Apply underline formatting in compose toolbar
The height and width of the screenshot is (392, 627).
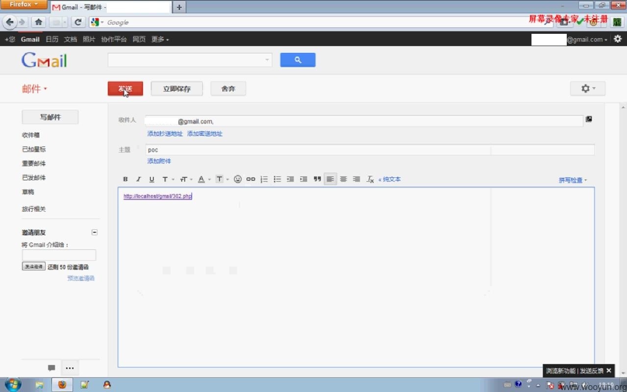point(152,179)
